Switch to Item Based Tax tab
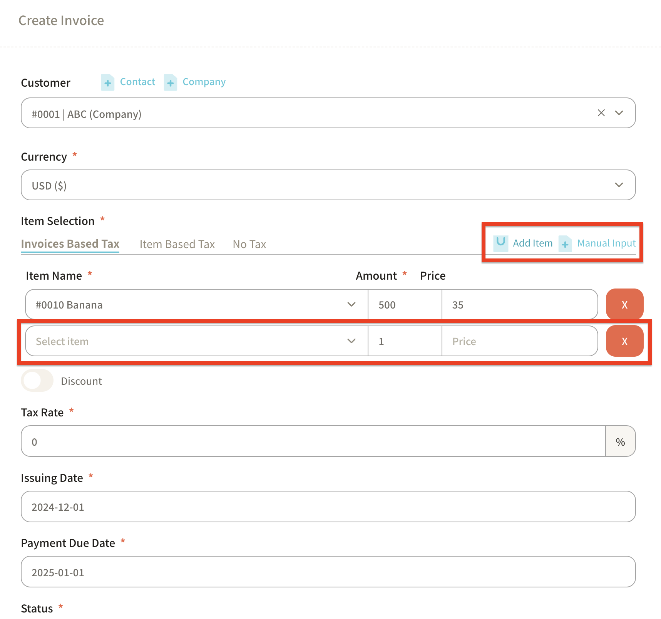The width and height of the screenshot is (661, 619). (177, 244)
